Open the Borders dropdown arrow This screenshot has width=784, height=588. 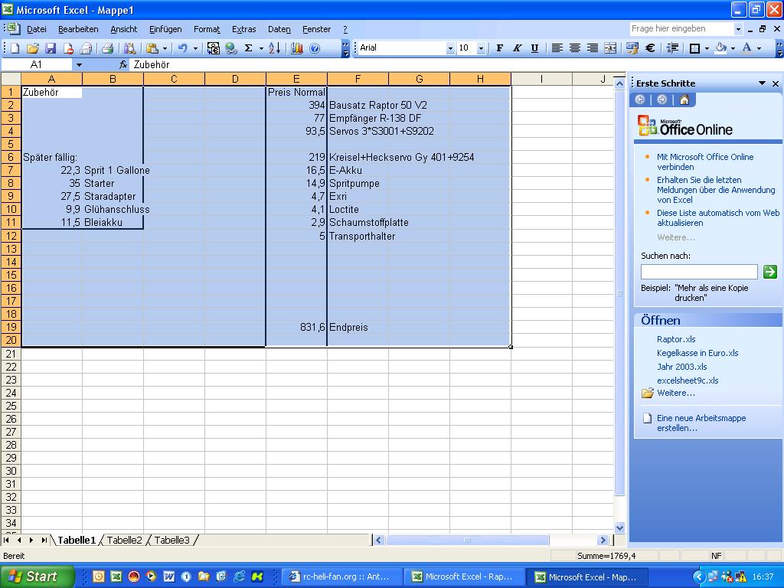coord(707,48)
